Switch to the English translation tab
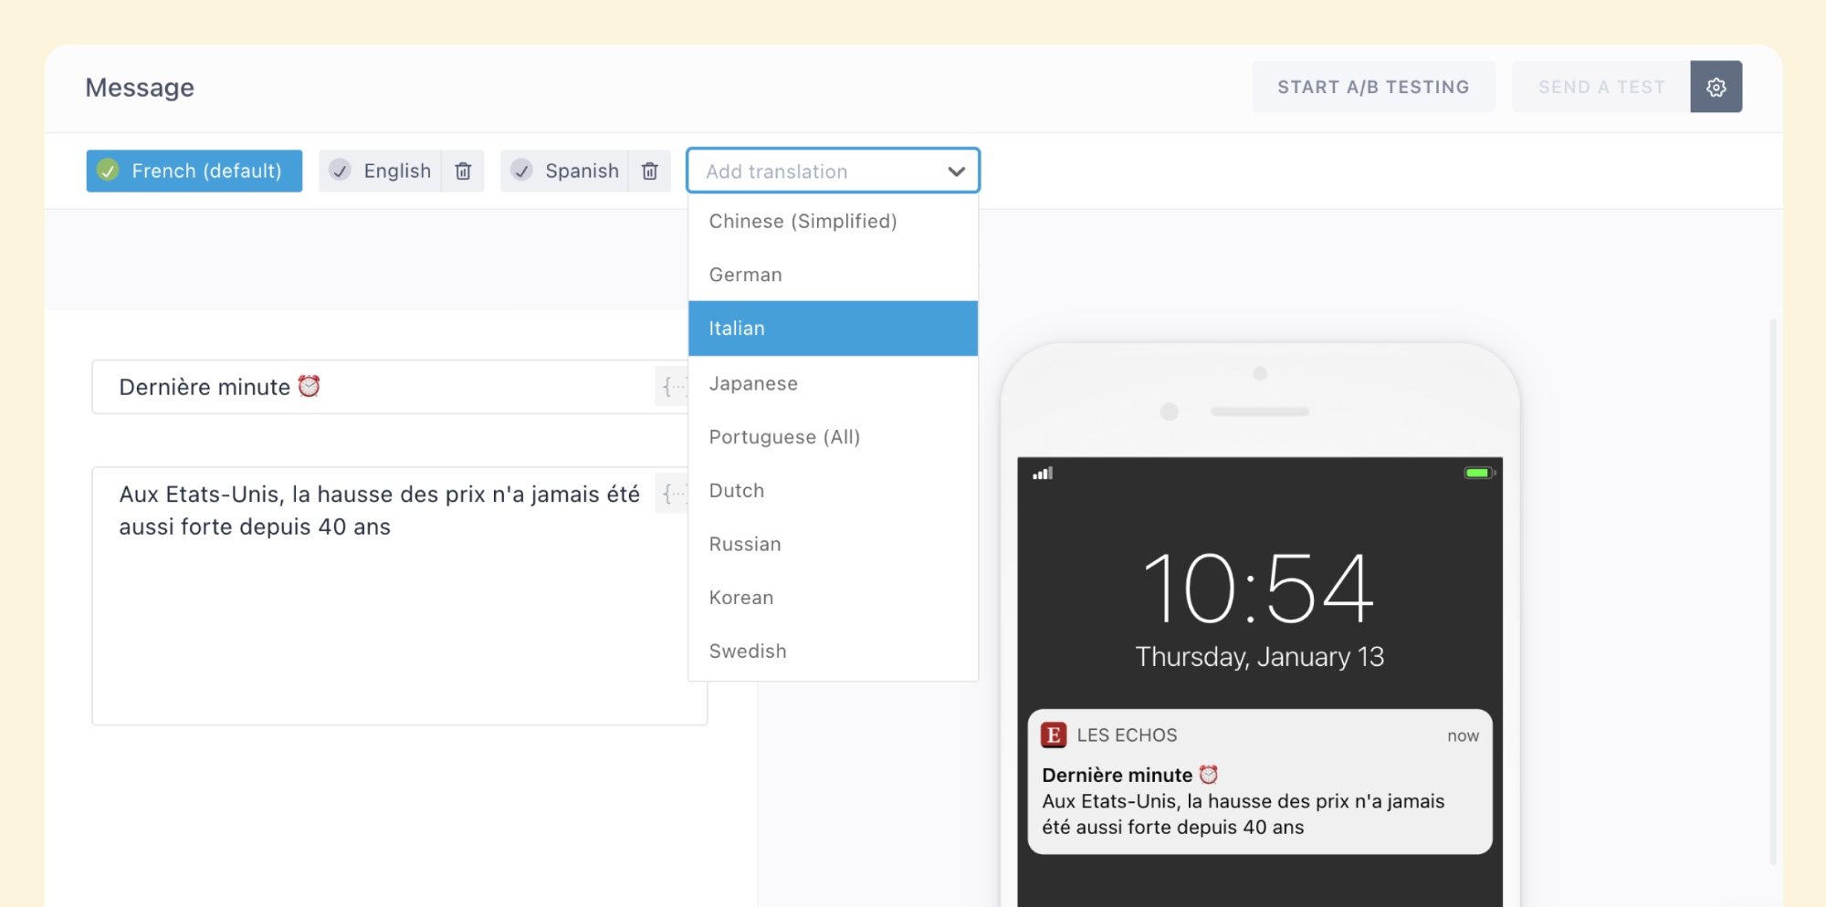 (x=380, y=171)
